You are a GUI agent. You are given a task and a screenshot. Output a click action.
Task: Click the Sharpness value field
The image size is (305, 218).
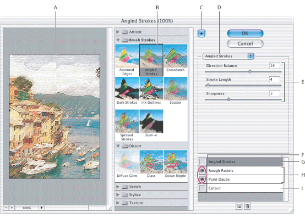[275, 93]
